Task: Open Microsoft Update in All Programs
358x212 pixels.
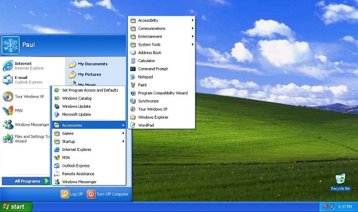Action: pos(89,114)
